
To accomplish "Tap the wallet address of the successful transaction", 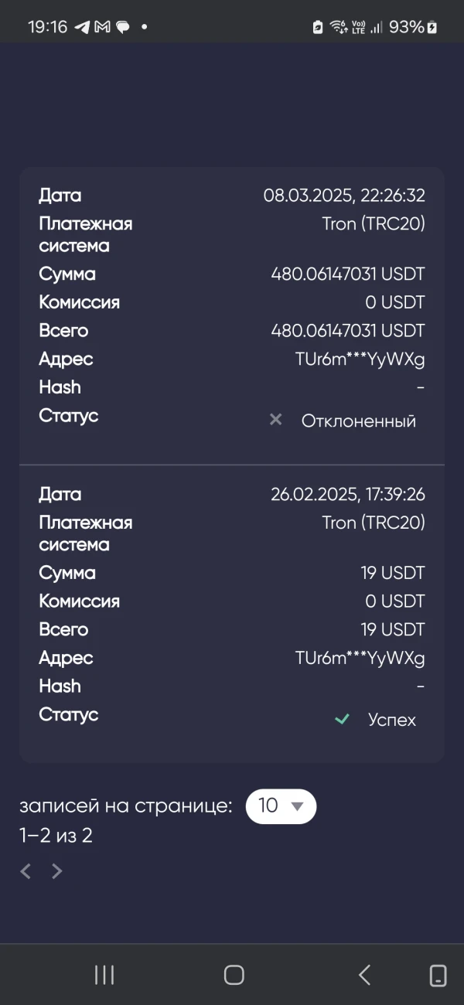I will pyautogui.click(x=360, y=658).
